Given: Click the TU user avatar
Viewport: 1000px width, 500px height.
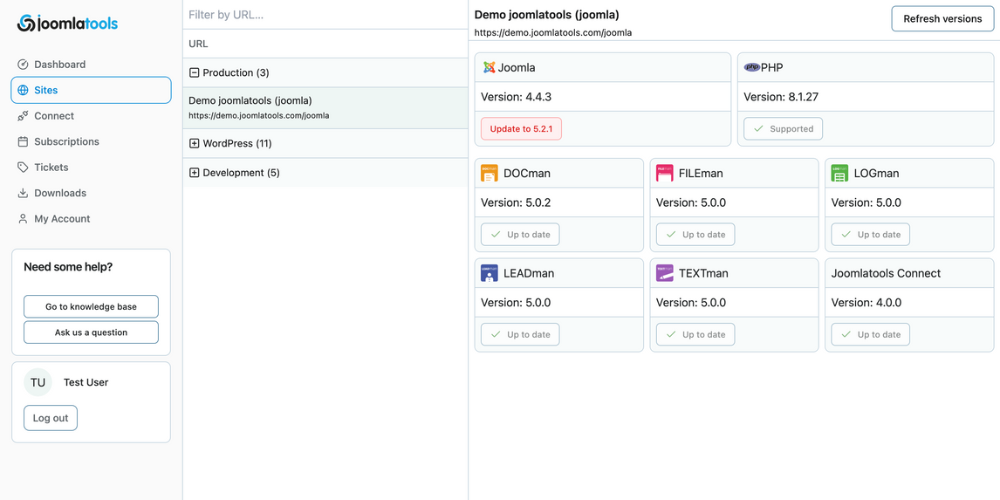Looking at the screenshot, I should (38, 383).
